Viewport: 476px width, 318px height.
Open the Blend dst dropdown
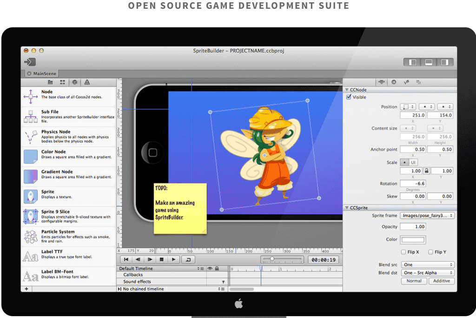(x=428, y=273)
